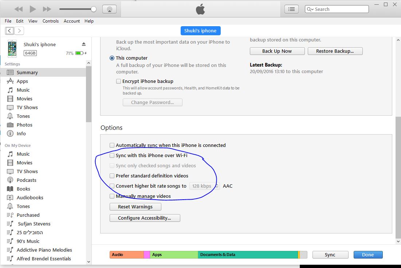Click main pane scrollbar up arrow
This screenshot has height=268, width=401.
tap(398, 40)
